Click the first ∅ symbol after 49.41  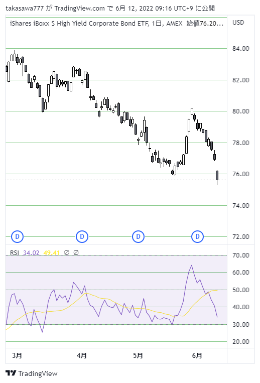(x=66, y=252)
